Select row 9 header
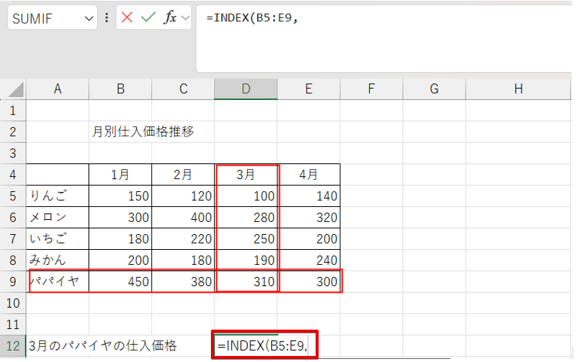The image size is (580, 362). tap(12, 281)
